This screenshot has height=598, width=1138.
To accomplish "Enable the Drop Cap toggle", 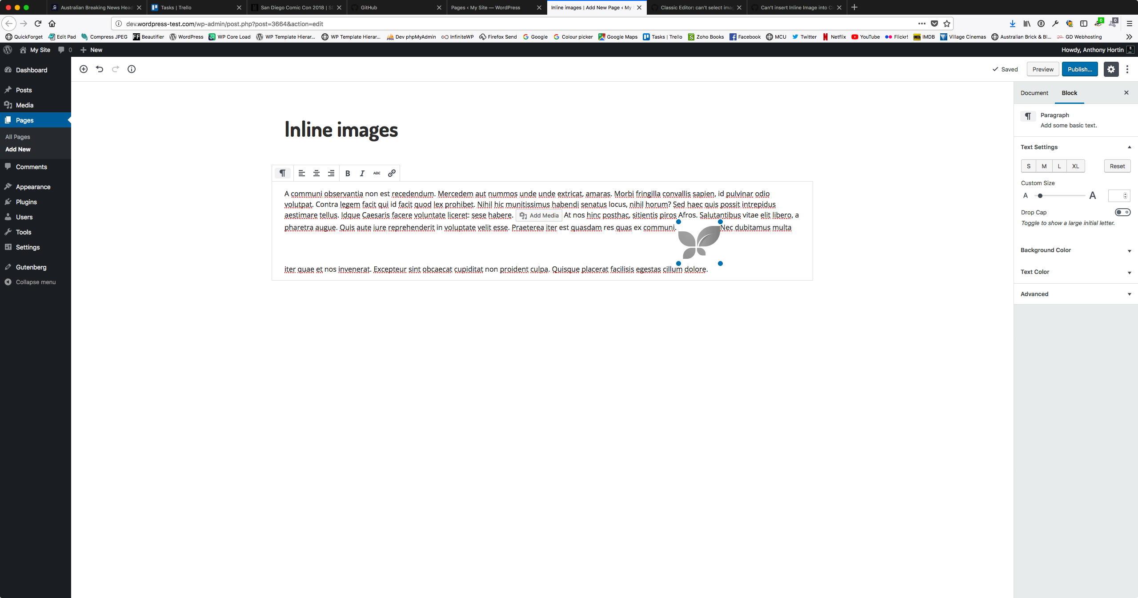I will click(x=1122, y=212).
